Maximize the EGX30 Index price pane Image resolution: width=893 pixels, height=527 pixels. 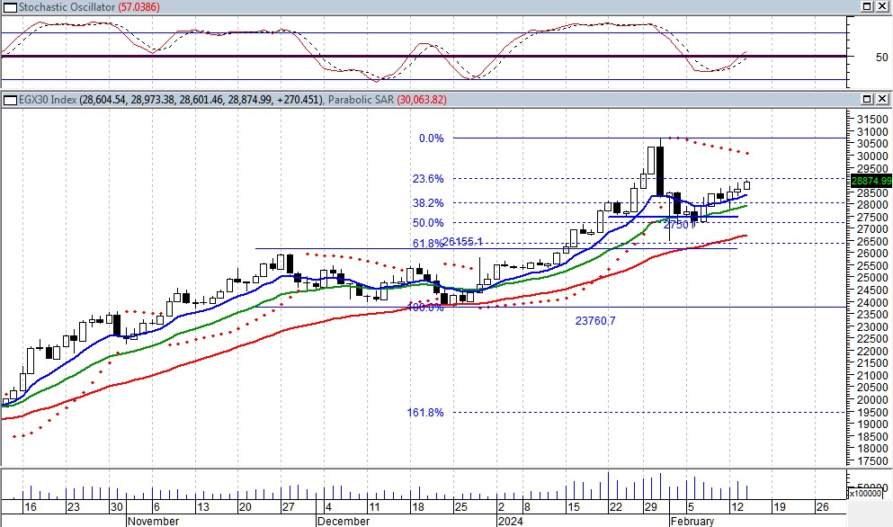(x=866, y=99)
